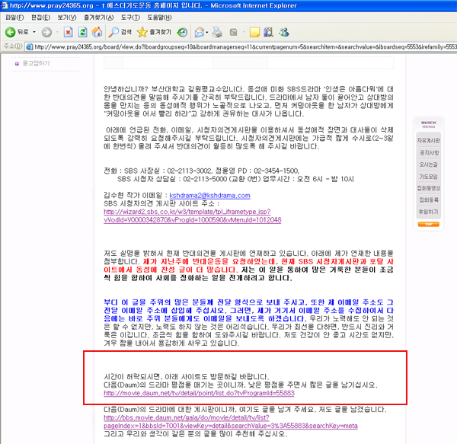Image resolution: width=457 pixels, height=444 pixels.
Task: Open the 도구(T) menu
Action: 130,17
